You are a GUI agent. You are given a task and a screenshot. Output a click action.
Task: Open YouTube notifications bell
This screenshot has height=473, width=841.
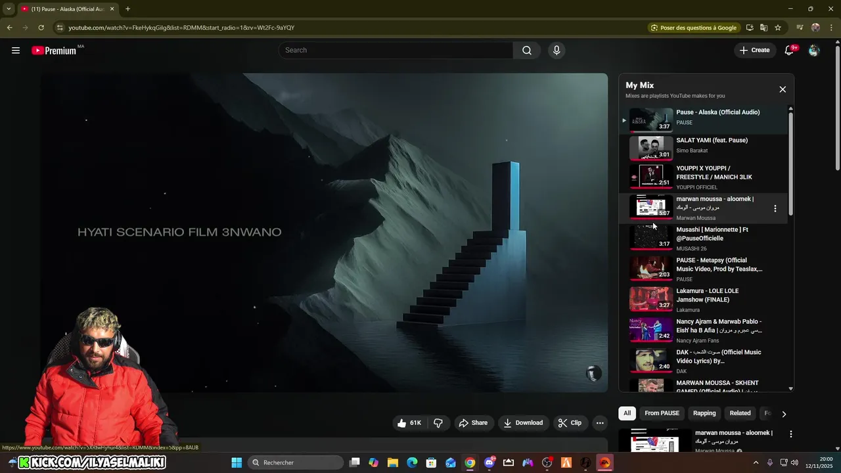[x=790, y=51]
